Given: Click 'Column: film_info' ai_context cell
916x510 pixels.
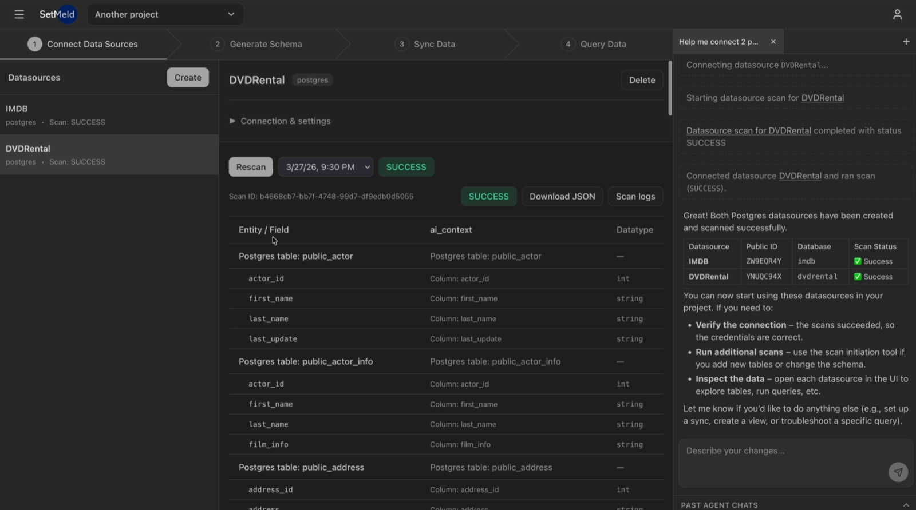Looking at the screenshot, I should click(x=460, y=444).
